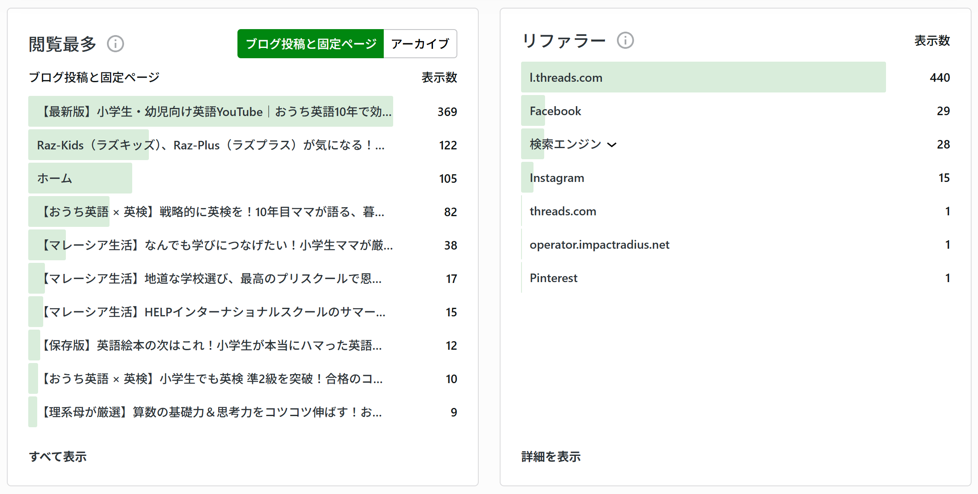
Task: Click Instagram referrer entry
Action: click(557, 178)
